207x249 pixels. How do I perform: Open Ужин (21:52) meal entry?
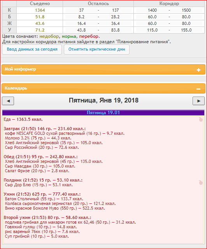42,194
